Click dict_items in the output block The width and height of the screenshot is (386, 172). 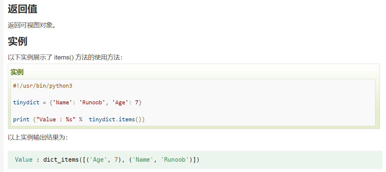61,160
